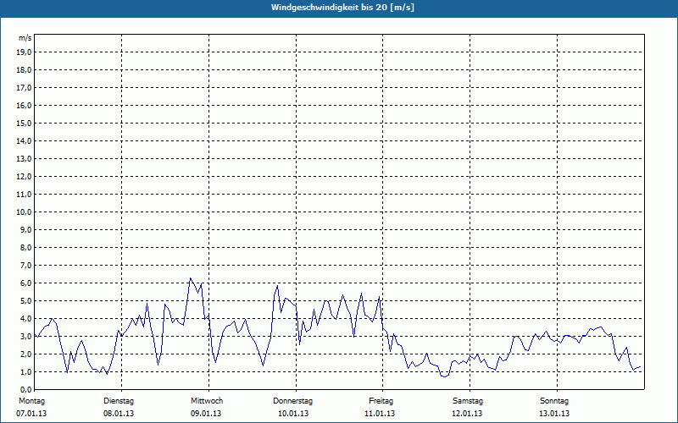The height and width of the screenshot is (423, 678).
Task: Click the Donnerstag day label
Action: click(292, 401)
